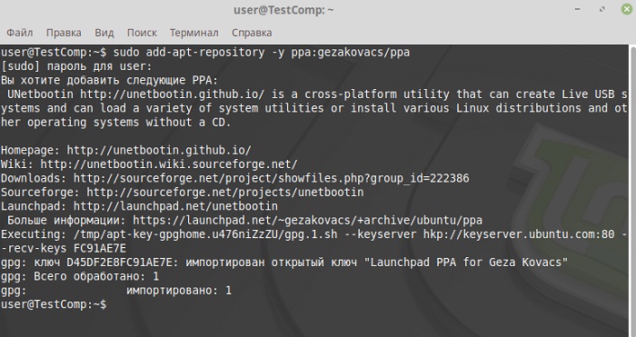Open the Правка menu

pos(64,33)
